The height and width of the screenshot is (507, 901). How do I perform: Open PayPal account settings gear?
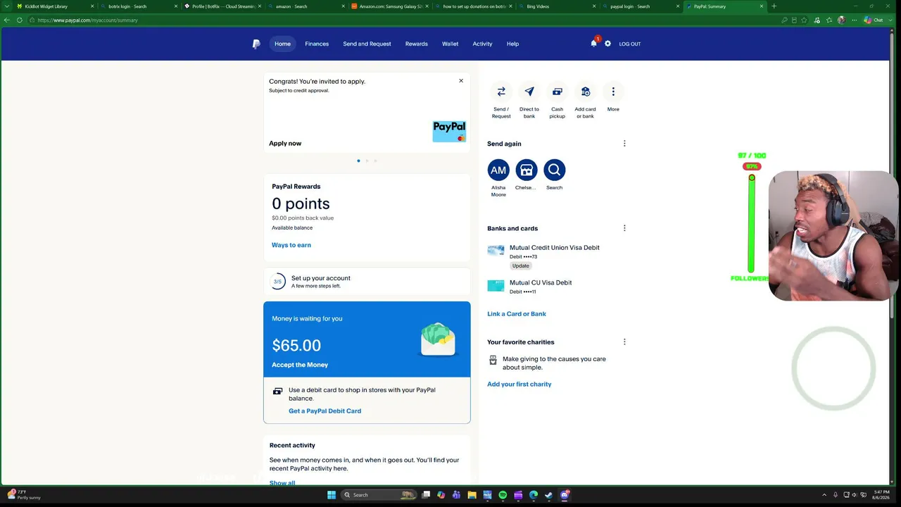point(608,44)
